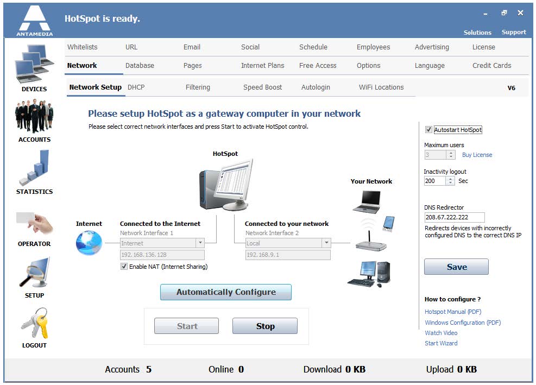This screenshot has height=385, width=536.
Task: Click the Network Interface 2 IP address field
Action: point(288,255)
